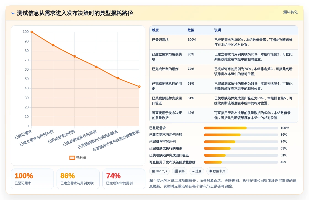Click the 维度 column header

155,30
